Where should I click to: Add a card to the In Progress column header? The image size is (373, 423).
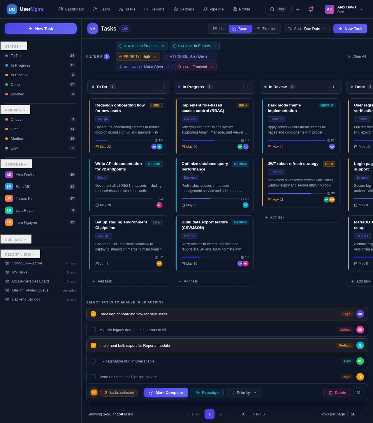(x=247, y=87)
